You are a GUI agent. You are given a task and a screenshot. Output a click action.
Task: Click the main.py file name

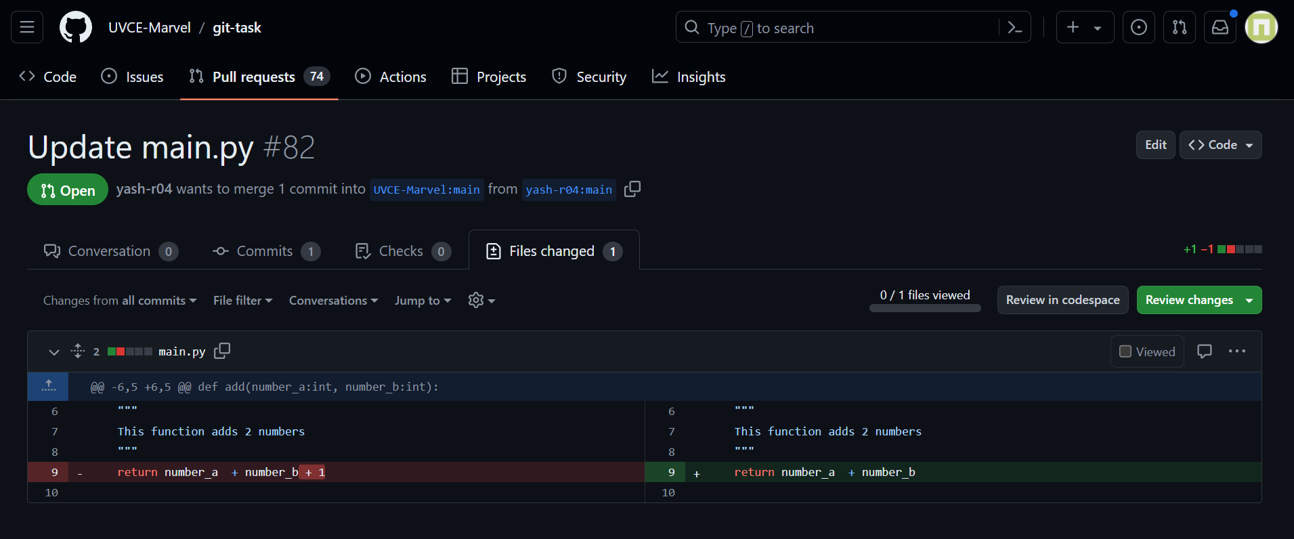(181, 351)
